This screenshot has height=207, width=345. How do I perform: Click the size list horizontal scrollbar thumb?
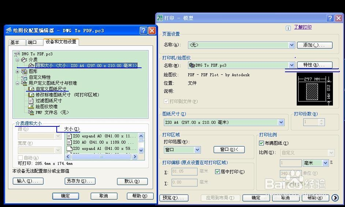(x=101, y=156)
